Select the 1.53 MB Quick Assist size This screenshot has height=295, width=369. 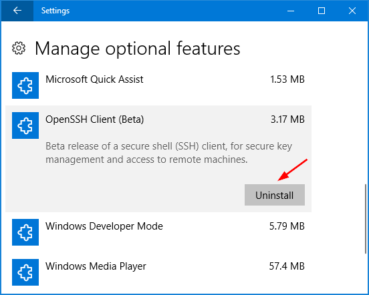(287, 79)
